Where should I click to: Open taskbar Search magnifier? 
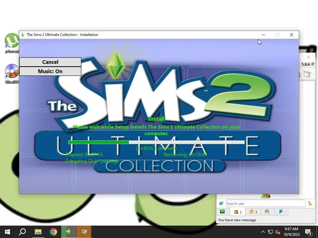(22, 232)
